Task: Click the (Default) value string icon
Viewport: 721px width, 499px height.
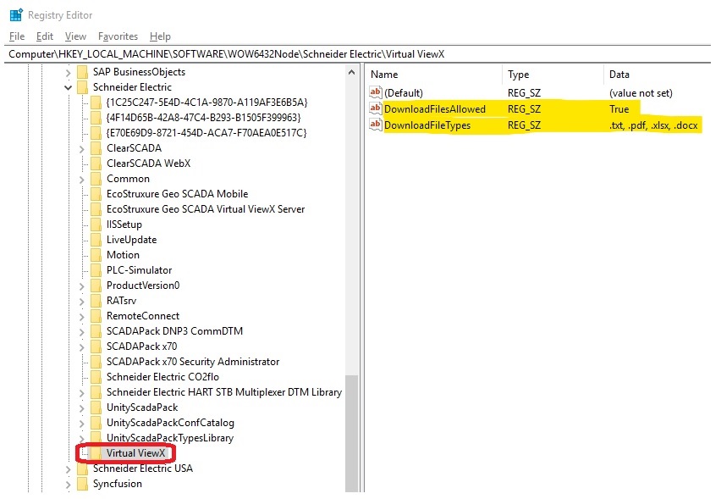Action: 376,92
